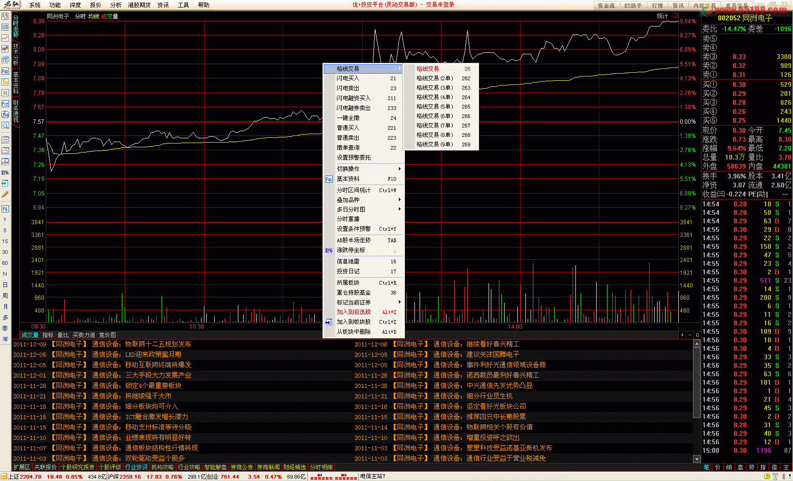Choose 格线交易 (5单) from the submenu
The width and height of the screenshot is (793, 481).
(441, 107)
